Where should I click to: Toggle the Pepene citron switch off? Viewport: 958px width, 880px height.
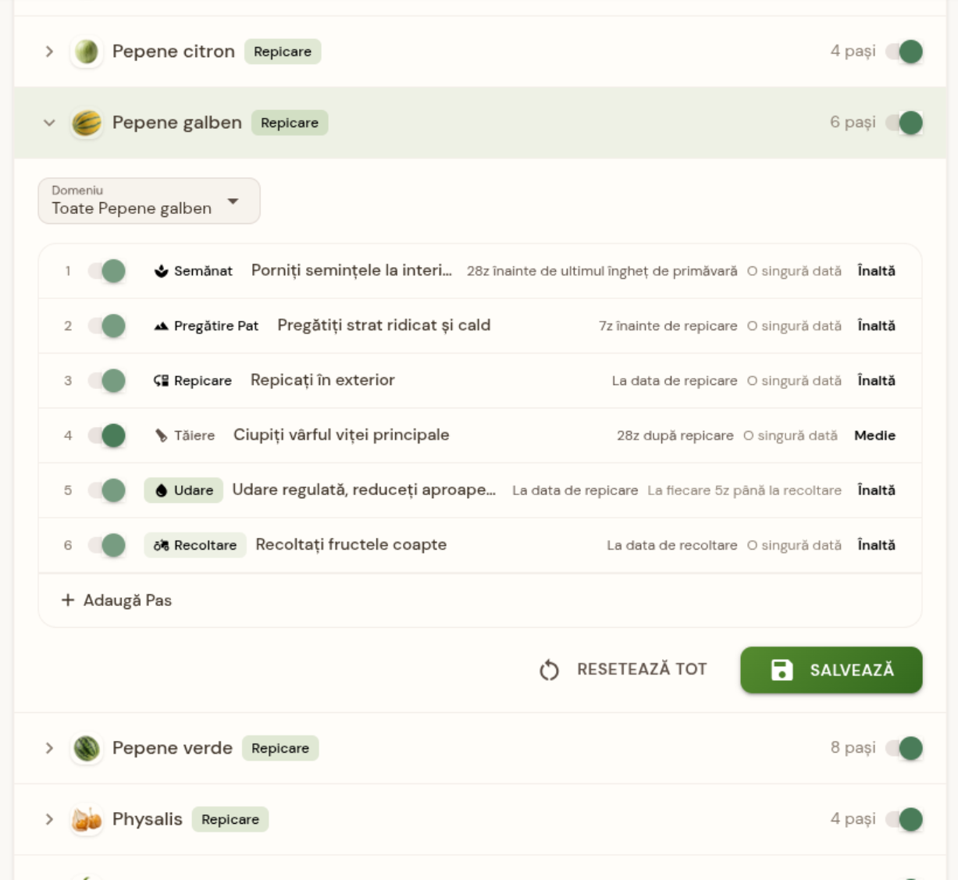tap(904, 52)
